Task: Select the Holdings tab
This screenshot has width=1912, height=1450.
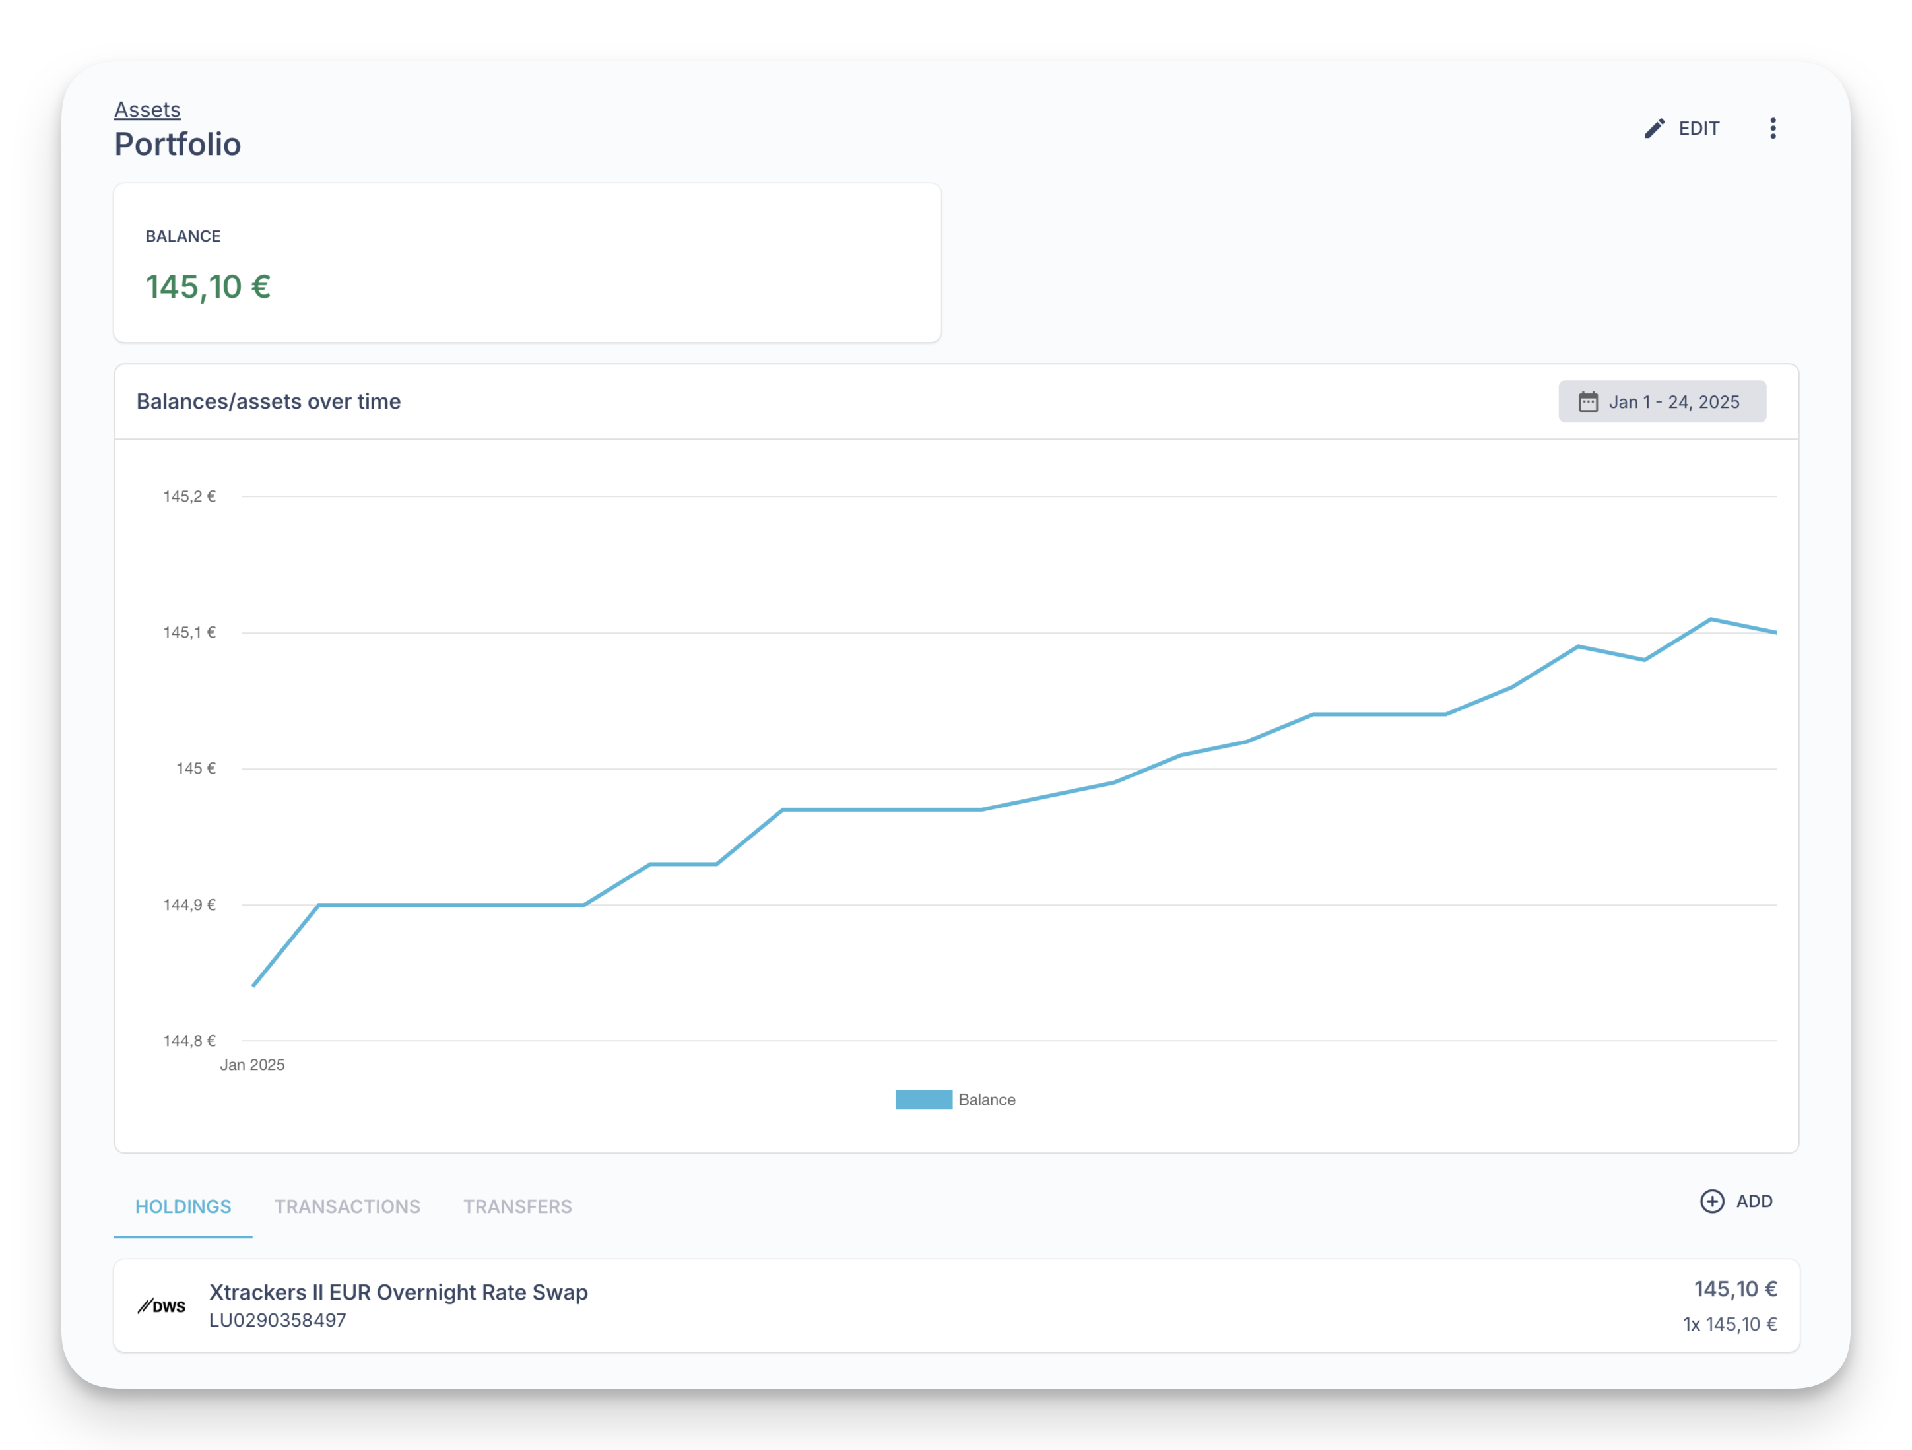Action: (x=183, y=1206)
